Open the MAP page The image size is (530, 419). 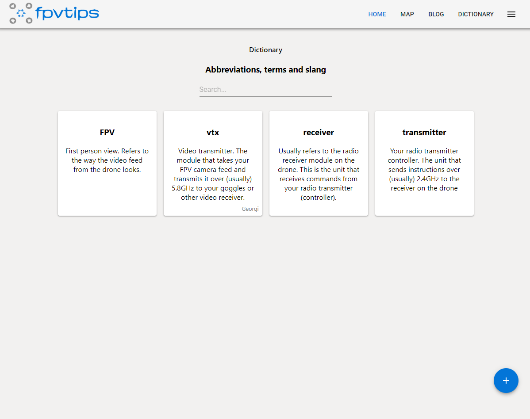point(407,14)
